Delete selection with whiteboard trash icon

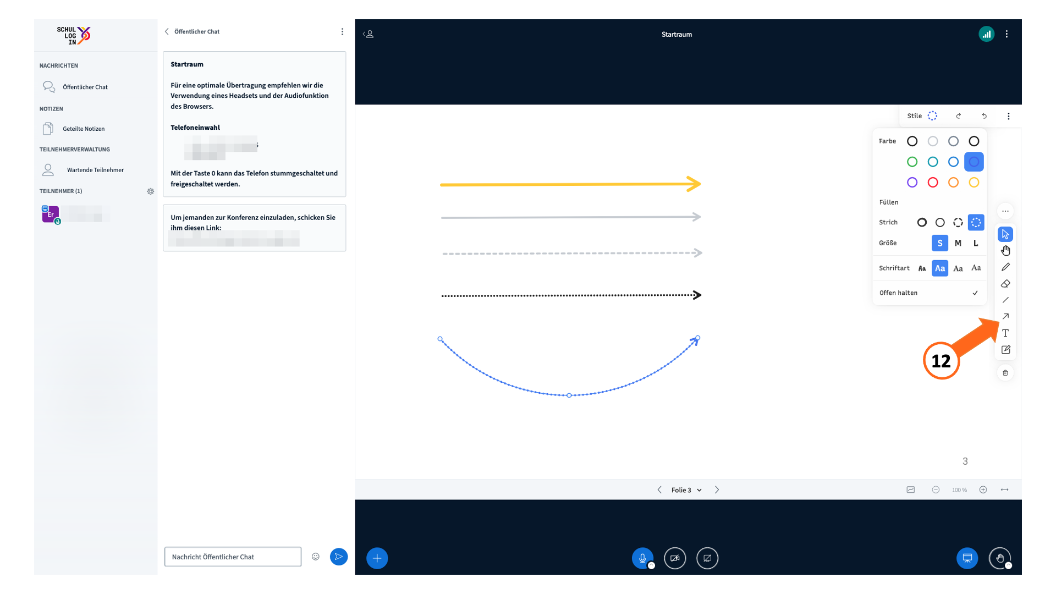[1005, 373]
